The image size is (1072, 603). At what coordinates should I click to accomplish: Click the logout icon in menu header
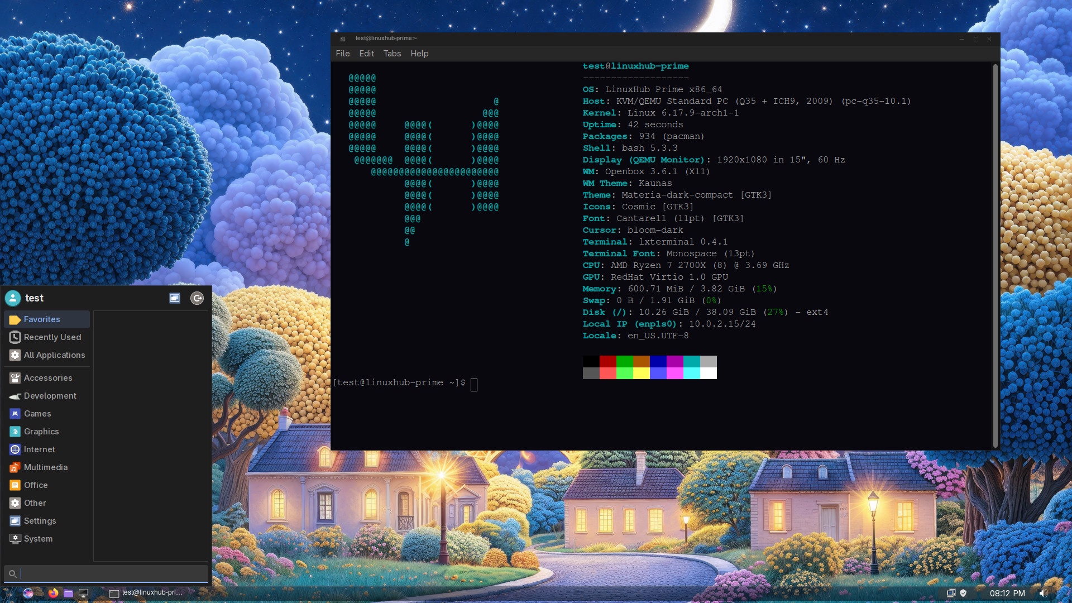pyautogui.click(x=197, y=298)
